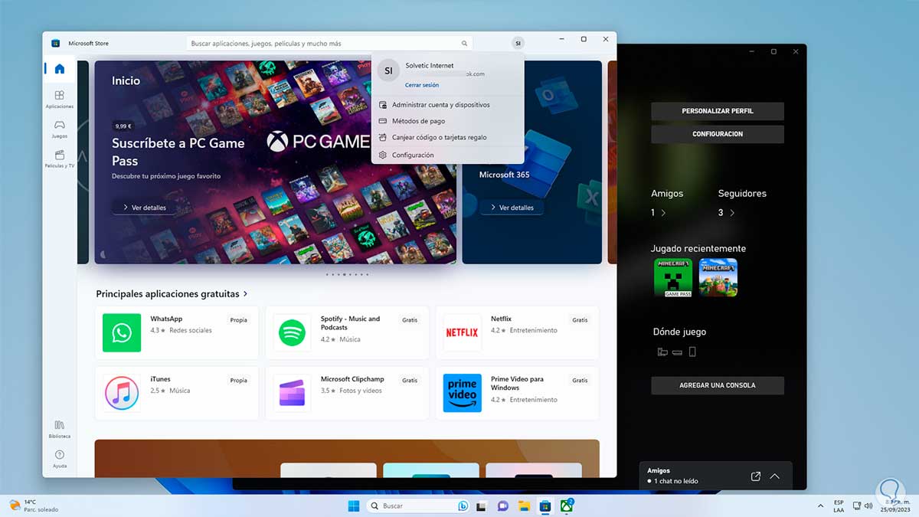Click 1 chat no leído text
Viewport: 919px width, 517px height.
[x=676, y=482]
